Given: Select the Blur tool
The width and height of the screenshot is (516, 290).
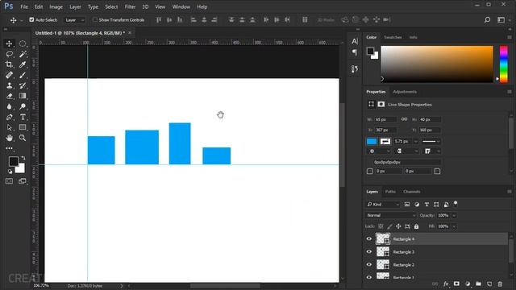Looking at the screenshot, I should (x=9, y=106).
